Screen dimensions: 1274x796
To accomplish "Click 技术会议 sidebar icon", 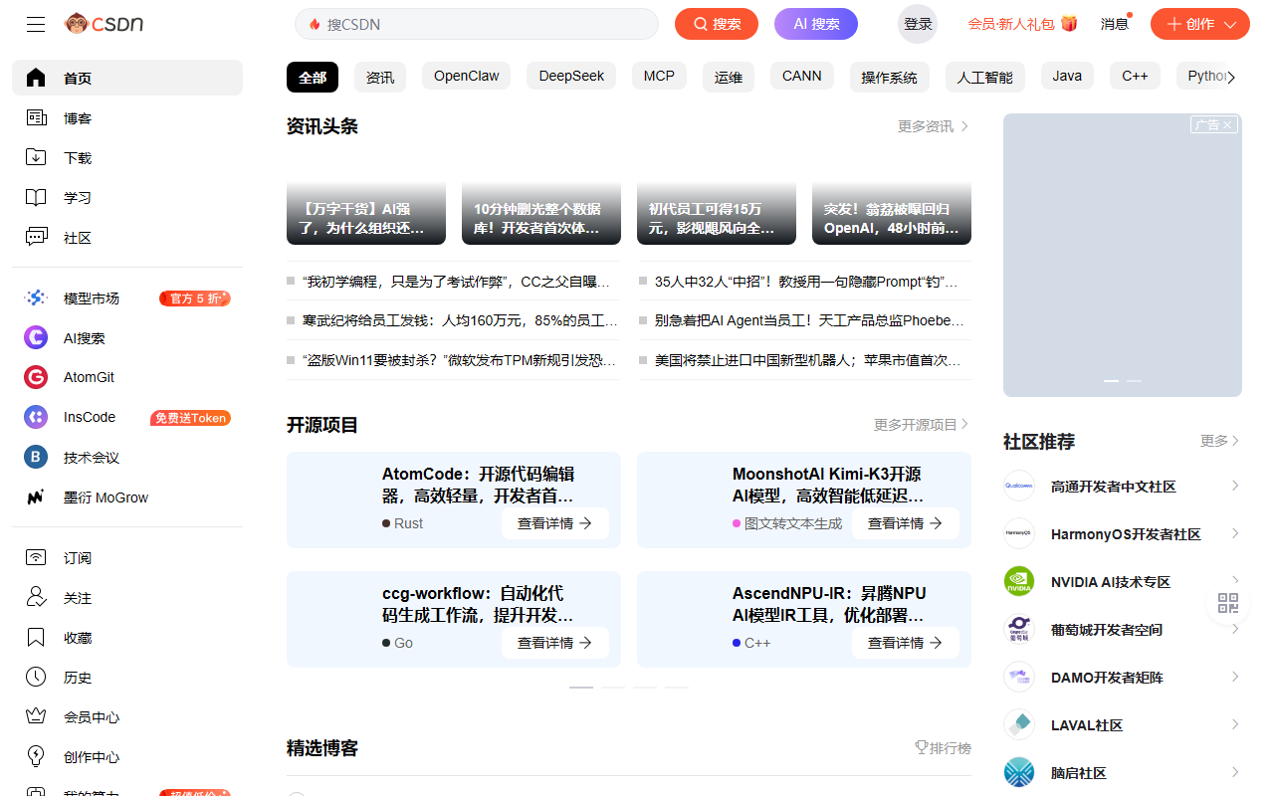I will point(36,458).
